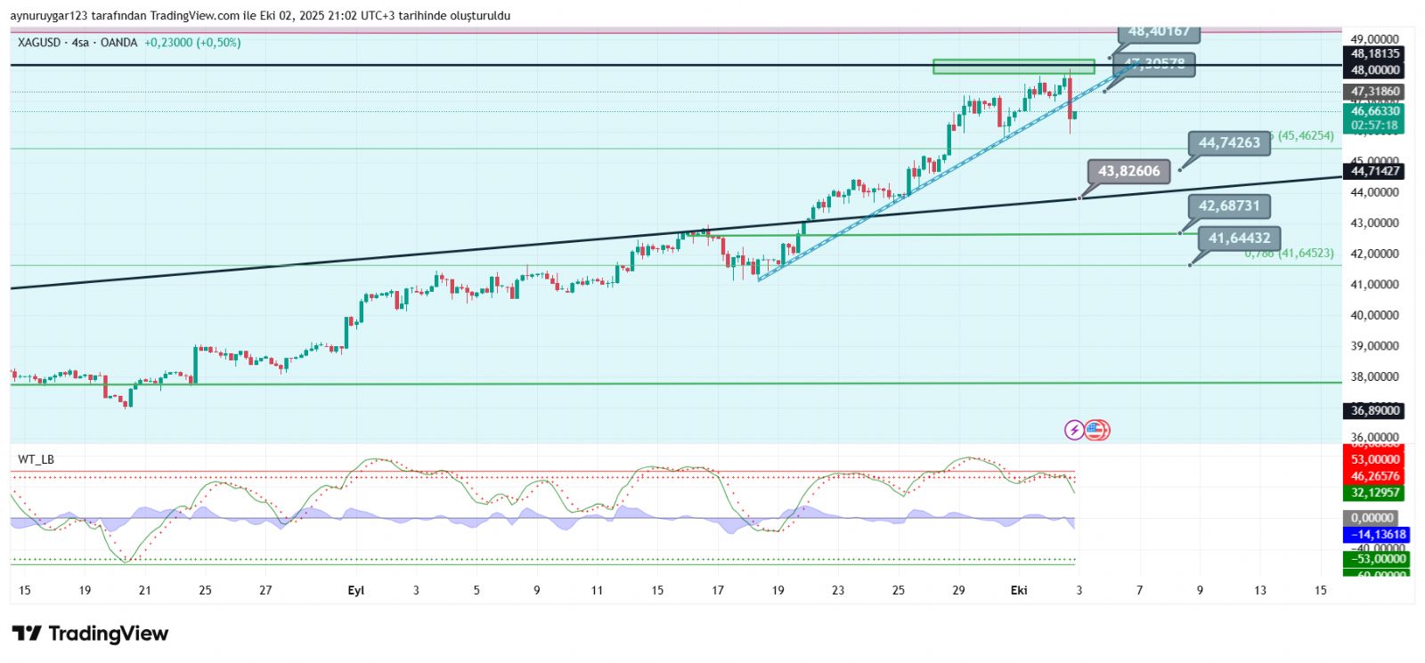This screenshot has height=663, width=1425.
Task: Click the green 32,12957 indicator value label
Action: (x=1374, y=492)
